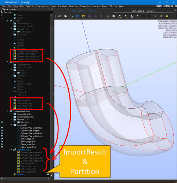Image resolution: width=177 pixels, height=183 pixels.
Task: Switch to the VTK scene:2 - viewer:1 tab
Action: 143,11
